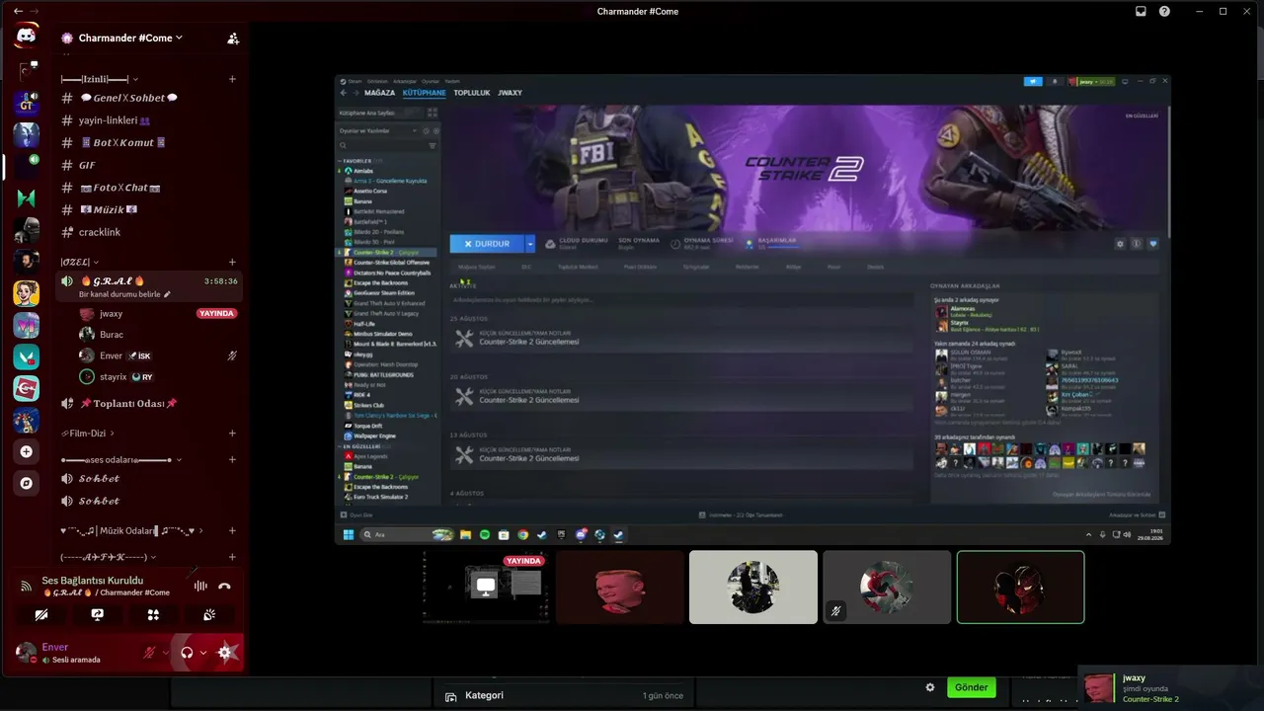
Task: Open the output device options arrow
Action: [x=203, y=652]
